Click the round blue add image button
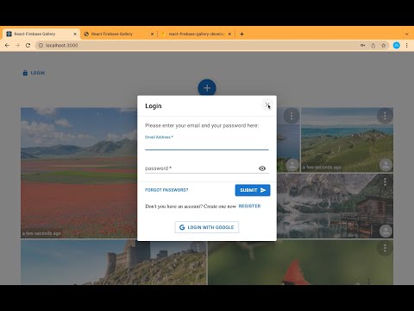The height and width of the screenshot is (311, 414). click(x=207, y=88)
